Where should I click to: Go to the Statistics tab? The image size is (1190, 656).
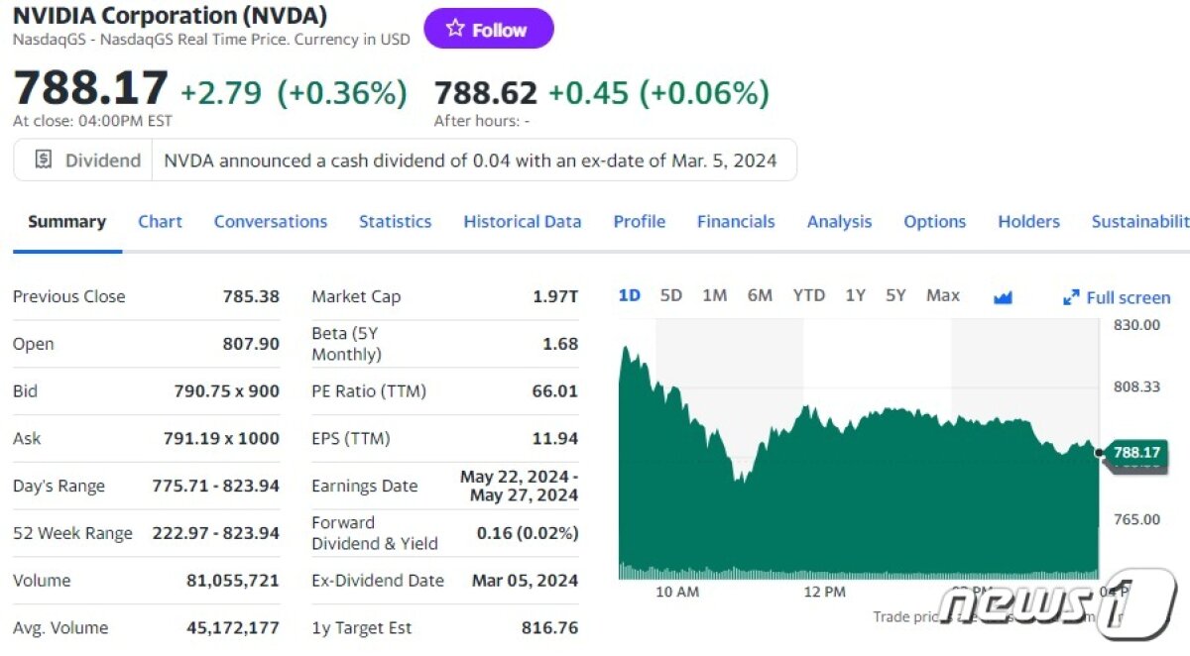pos(395,222)
